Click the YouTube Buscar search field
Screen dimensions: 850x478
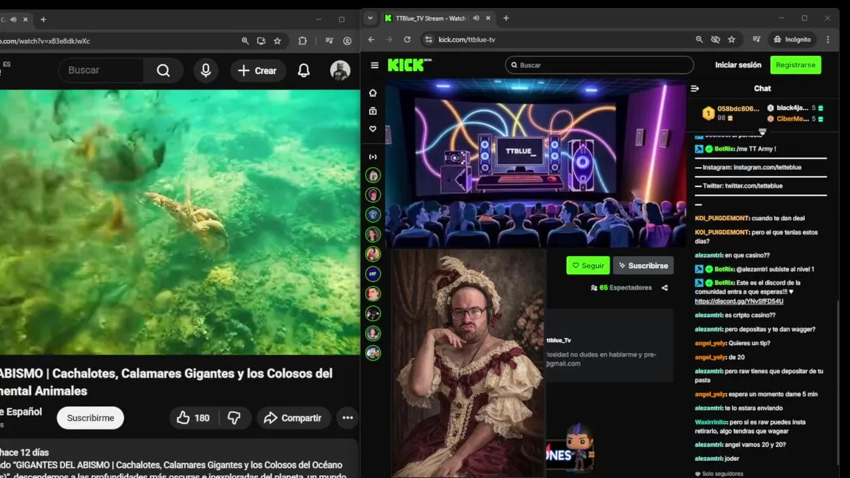tap(101, 70)
